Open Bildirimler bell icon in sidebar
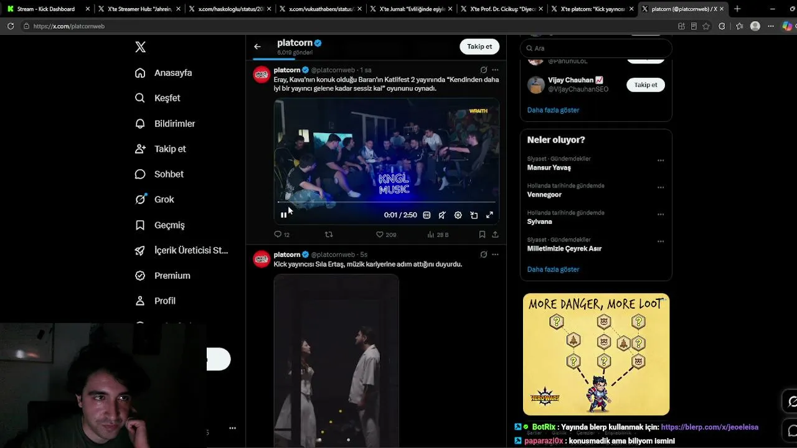The image size is (797, 448). tap(140, 123)
